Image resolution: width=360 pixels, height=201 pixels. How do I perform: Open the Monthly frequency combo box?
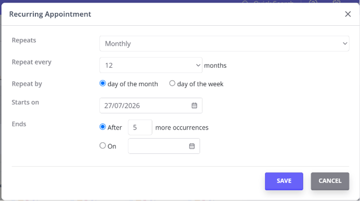[x=224, y=44]
